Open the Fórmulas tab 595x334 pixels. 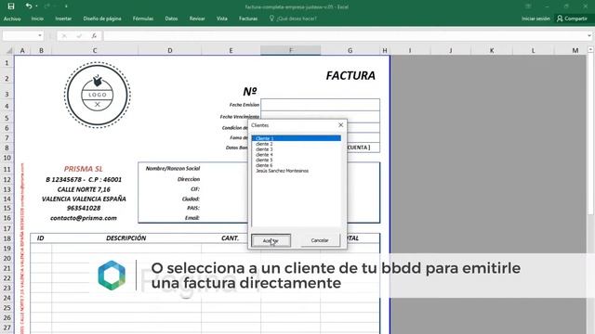(x=143, y=19)
